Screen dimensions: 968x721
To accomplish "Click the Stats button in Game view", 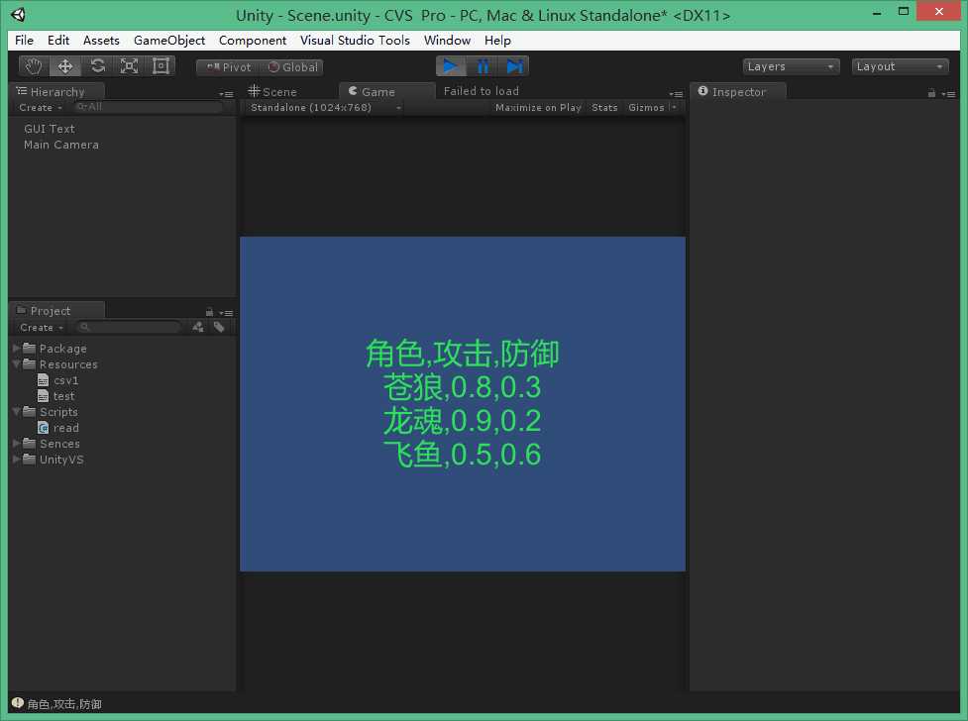I will click(x=604, y=107).
